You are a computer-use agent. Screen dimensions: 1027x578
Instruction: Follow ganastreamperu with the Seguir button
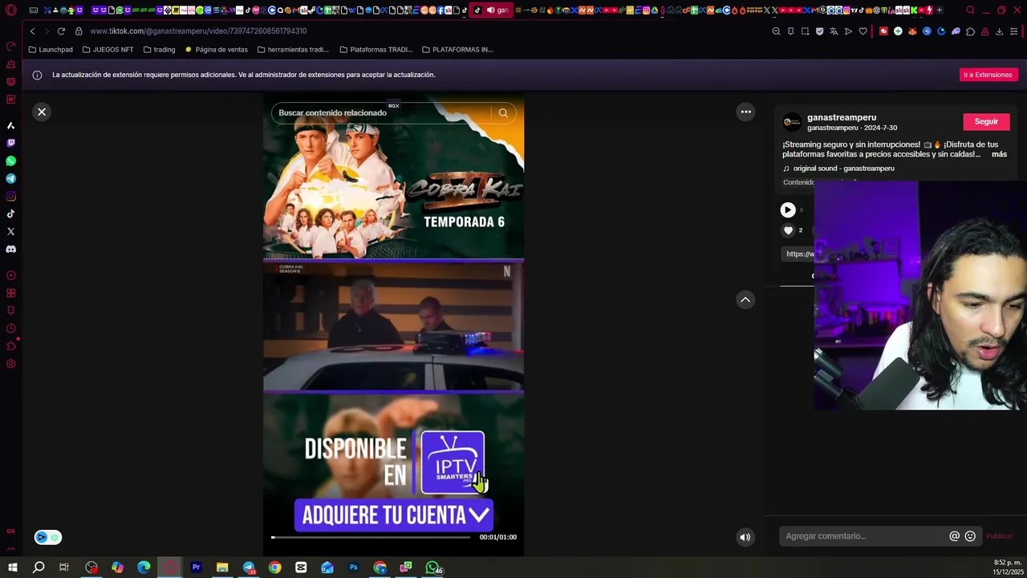[x=986, y=122]
